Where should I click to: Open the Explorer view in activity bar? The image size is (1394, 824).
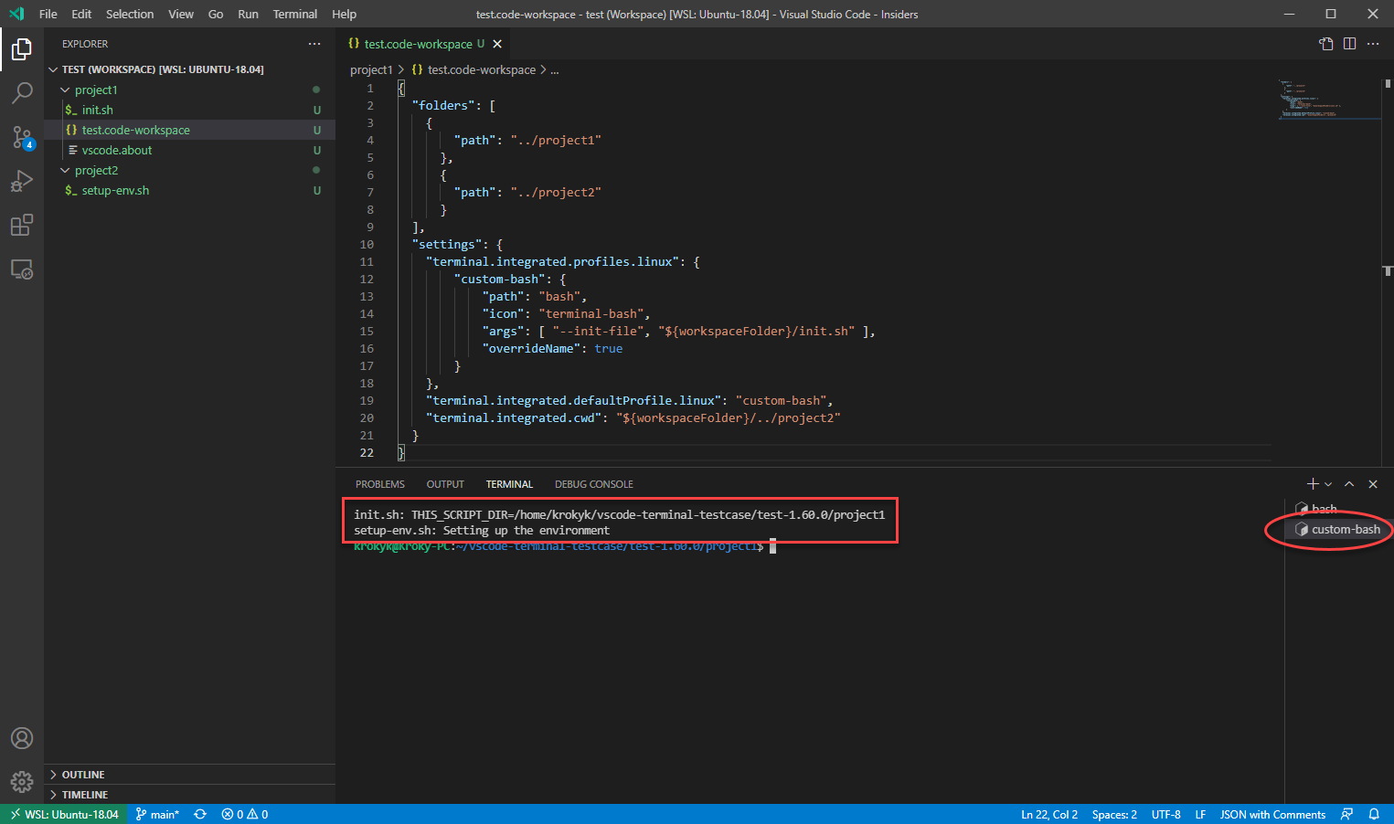[22, 48]
